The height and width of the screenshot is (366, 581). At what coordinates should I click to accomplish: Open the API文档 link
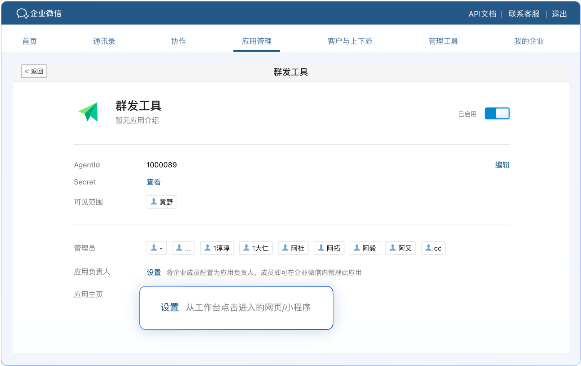482,14
